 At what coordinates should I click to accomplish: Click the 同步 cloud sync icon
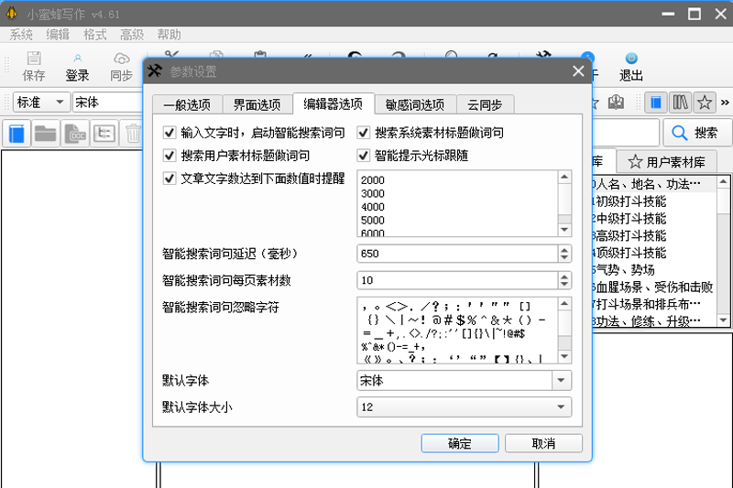click(121, 66)
